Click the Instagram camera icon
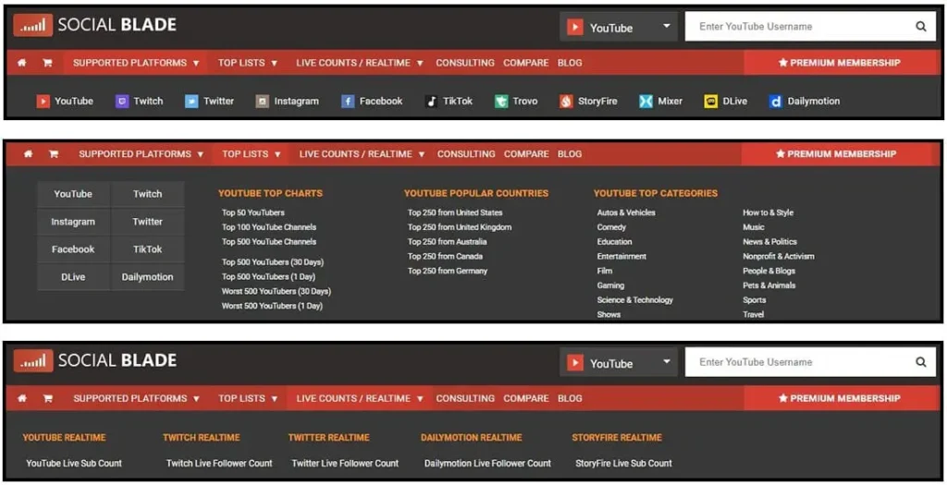The width and height of the screenshot is (947, 485). pos(262,102)
